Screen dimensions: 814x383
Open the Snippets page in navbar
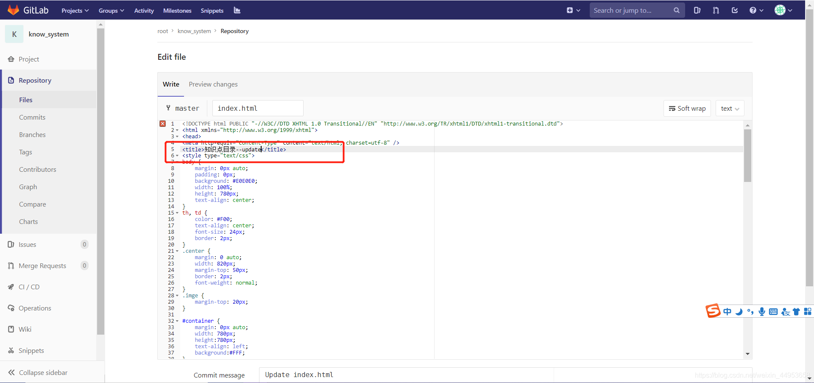(x=212, y=11)
